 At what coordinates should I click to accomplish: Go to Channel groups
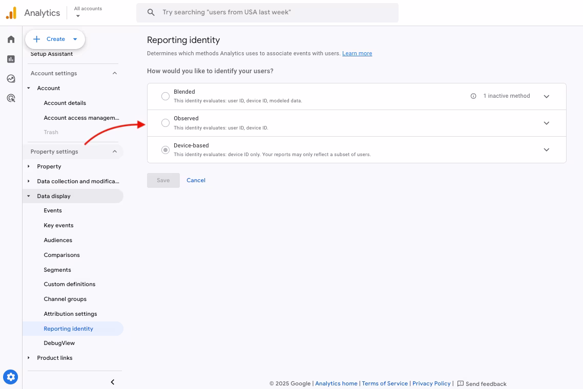(x=65, y=299)
